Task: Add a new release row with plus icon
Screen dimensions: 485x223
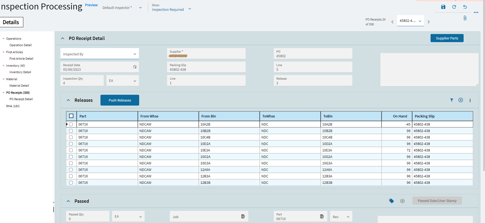Action: coord(461,100)
